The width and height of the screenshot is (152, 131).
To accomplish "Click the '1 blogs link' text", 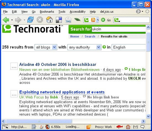I will [x=137, y=69].
